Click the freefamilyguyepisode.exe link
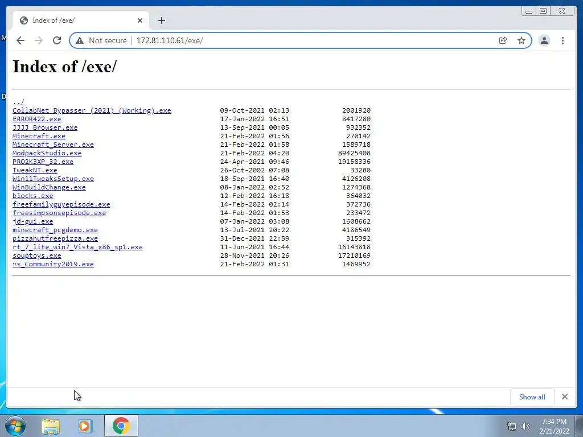 point(61,204)
